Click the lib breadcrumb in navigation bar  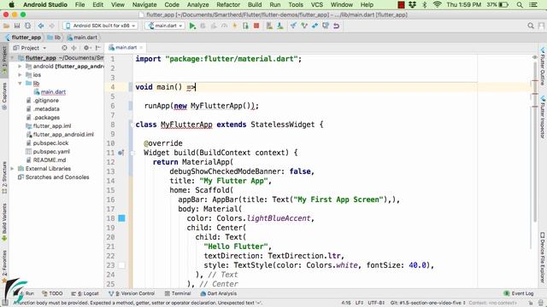54,38
